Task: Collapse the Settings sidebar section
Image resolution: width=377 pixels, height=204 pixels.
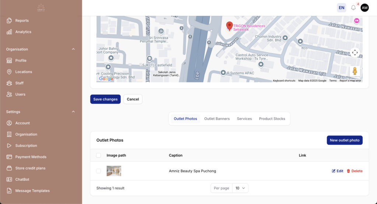Action: [73, 112]
